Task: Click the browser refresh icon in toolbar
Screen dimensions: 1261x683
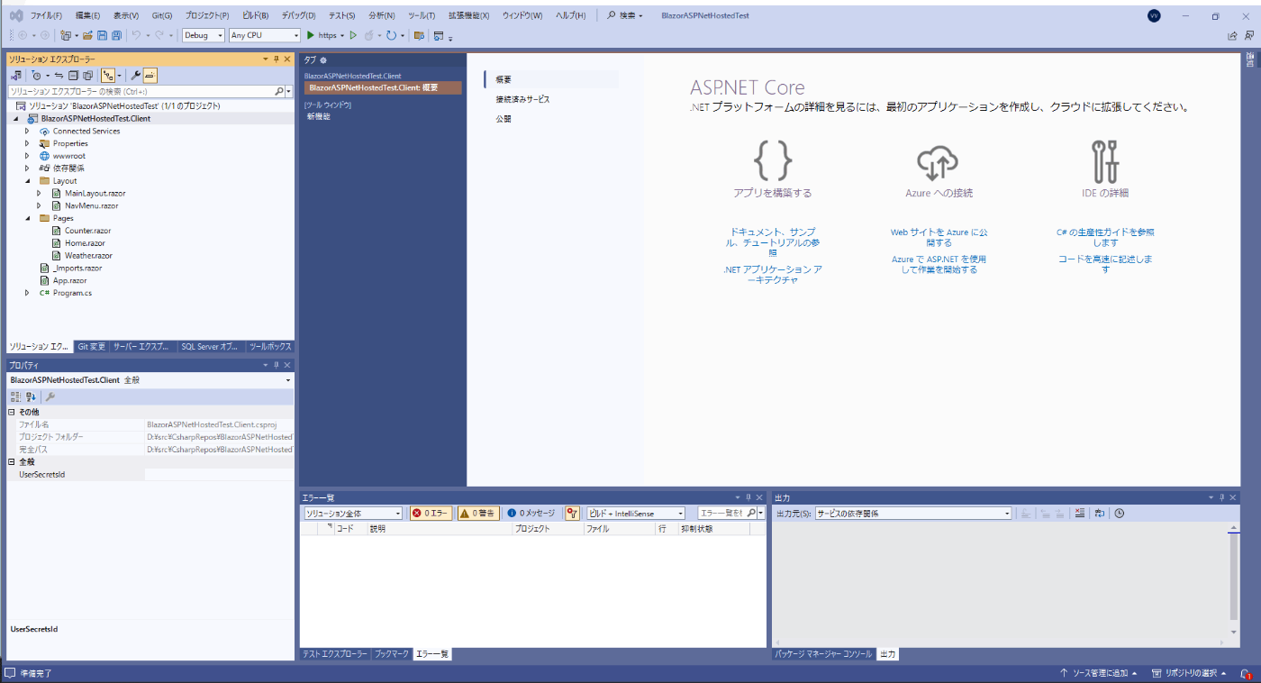Action: click(x=391, y=35)
